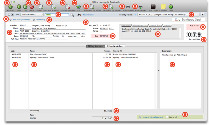The image size is (209, 125).
Task: Open Edit Amounts tool
Action: tap(41, 7)
